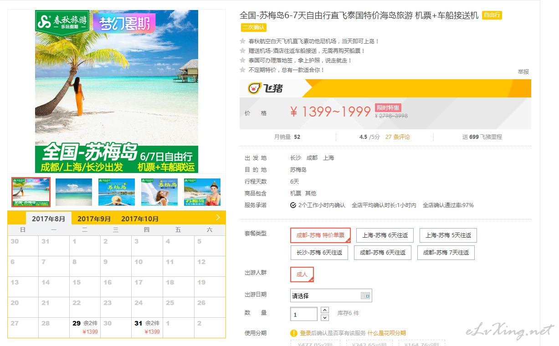The width and height of the screenshot is (559, 346).
Task: Select the fifth thumbnail with Thai dancer
Action: pyautogui.click(x=202, y=192)
